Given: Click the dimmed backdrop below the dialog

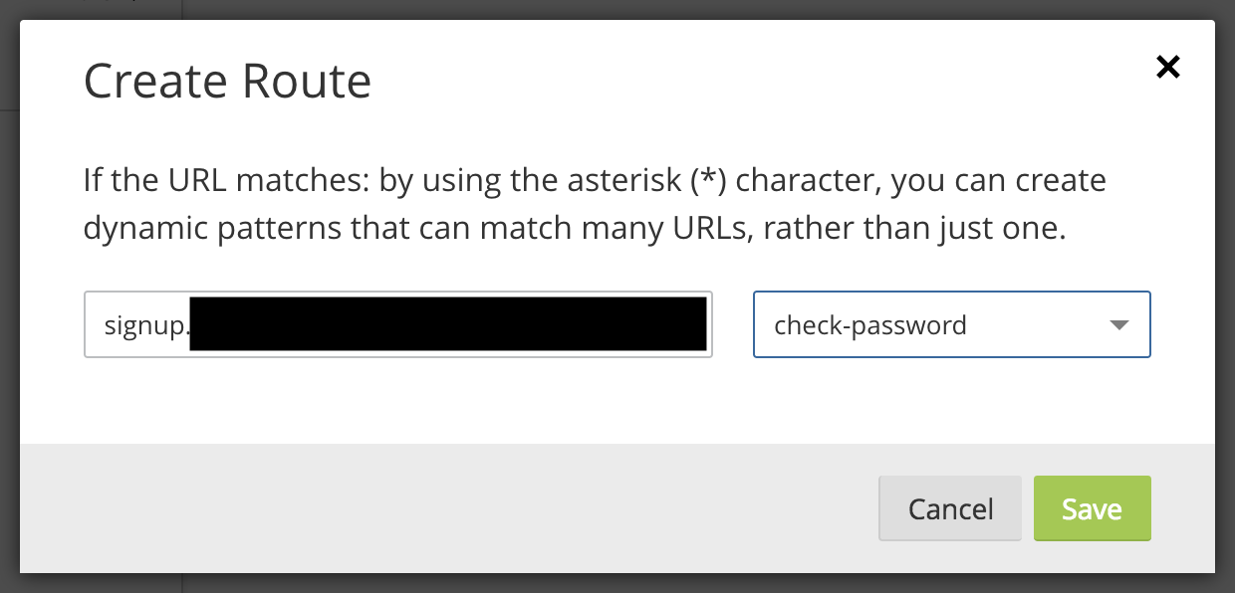Looking at the screenshot, I should (617, 583).
